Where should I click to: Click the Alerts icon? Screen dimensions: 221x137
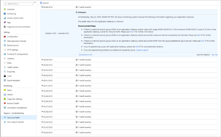[5, 90]
